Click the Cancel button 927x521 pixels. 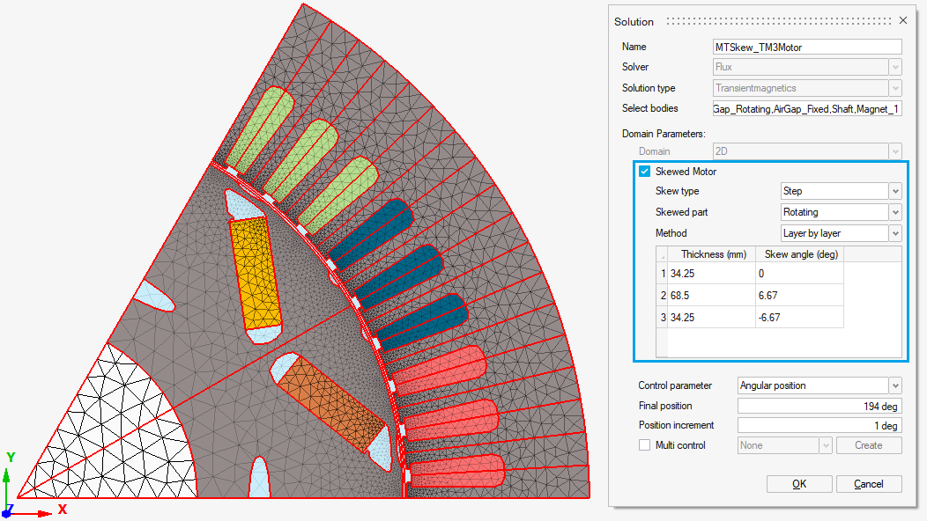pyautogui.click(x=869, y=484)
